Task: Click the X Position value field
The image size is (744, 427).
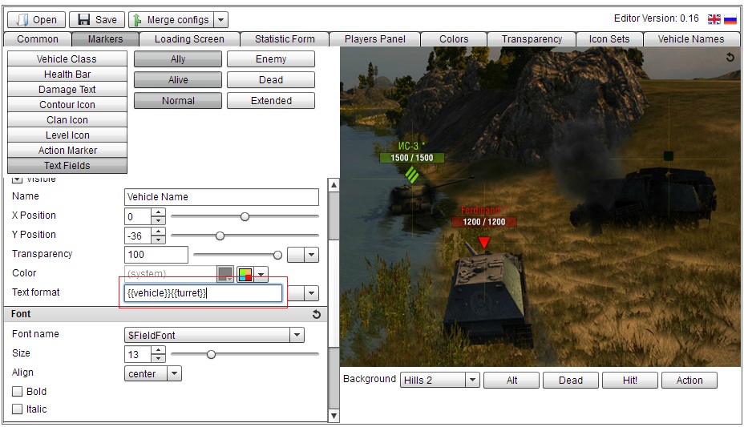Action: coord(138,216)
